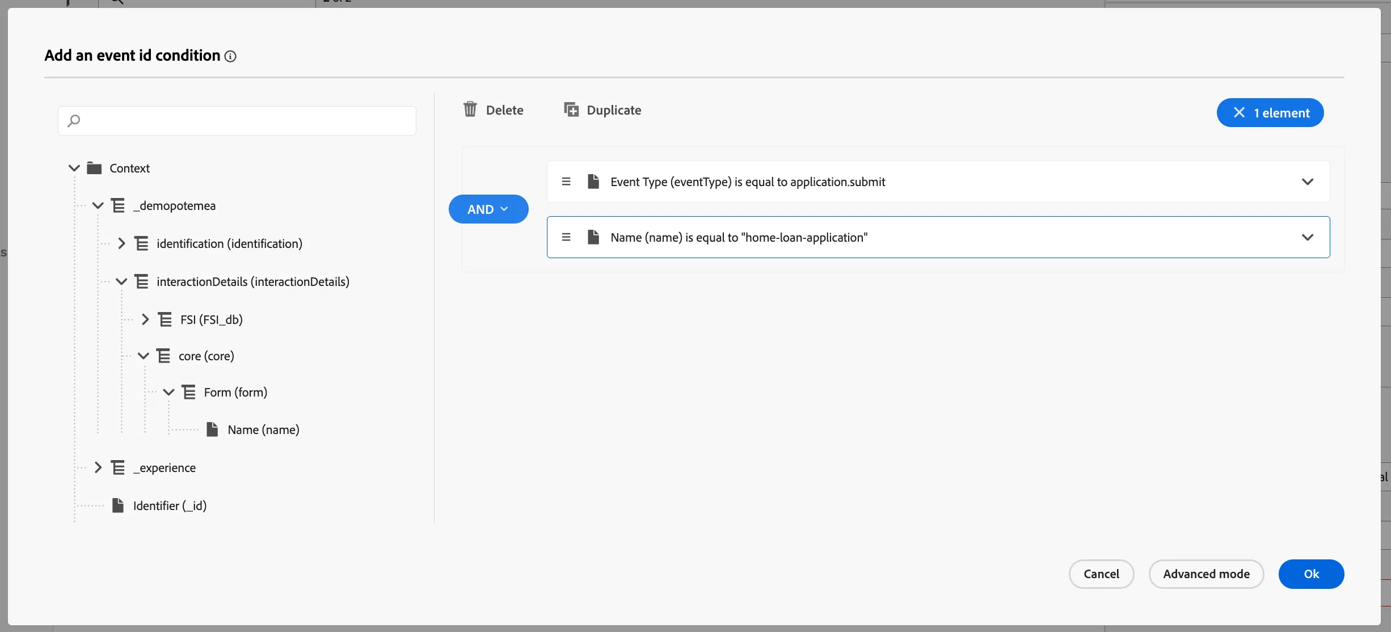Collapse the _demopotemea node
The width and height of the screenshot is (1391, 632).
(98, 205)
